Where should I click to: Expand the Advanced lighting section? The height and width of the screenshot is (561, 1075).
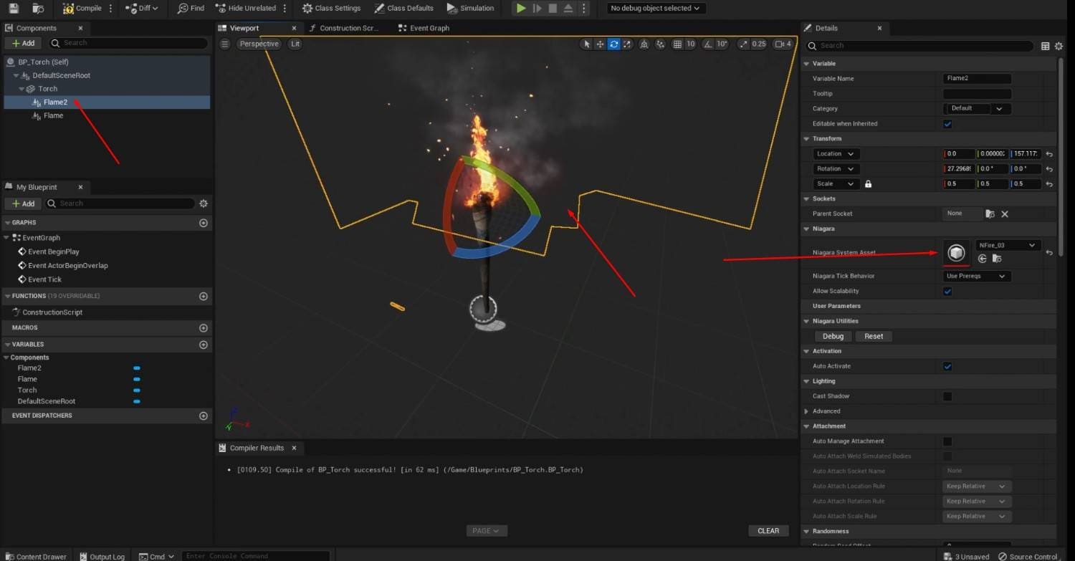pos(807,411)
